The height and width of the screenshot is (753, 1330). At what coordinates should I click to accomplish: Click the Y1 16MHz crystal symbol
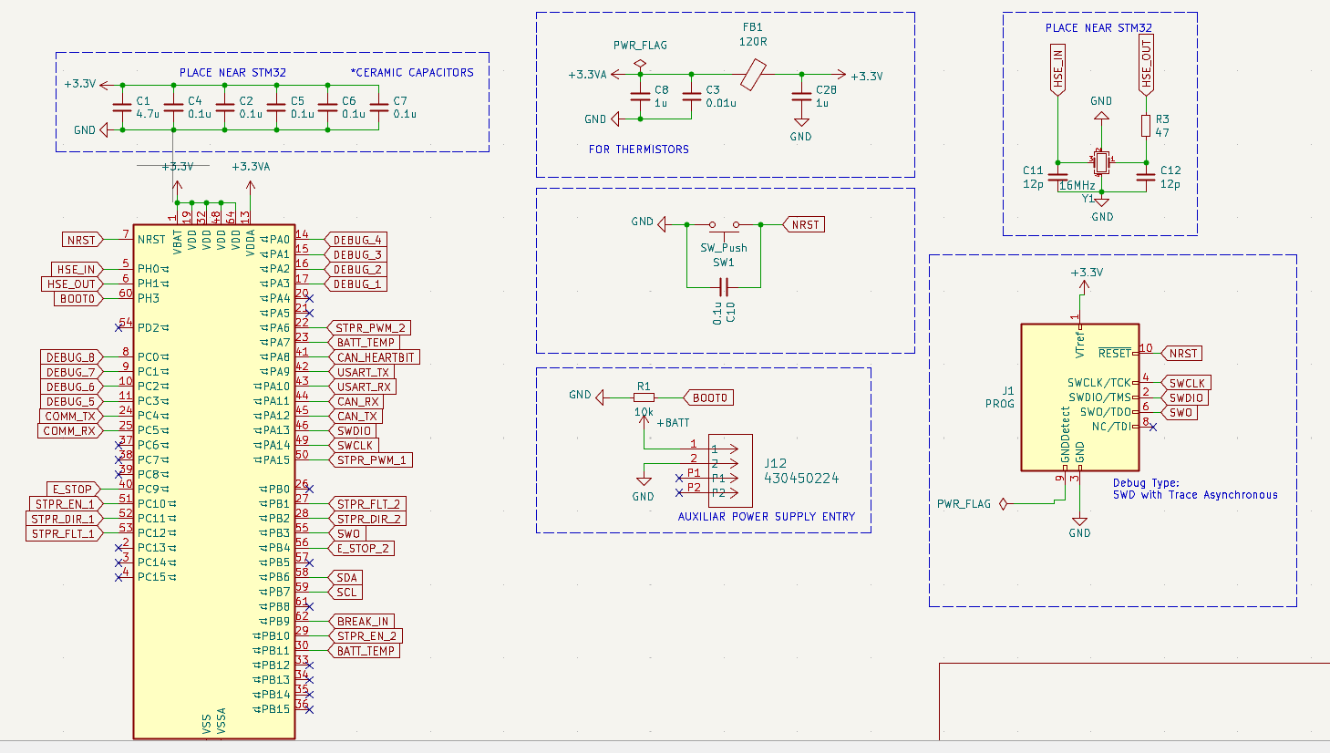click(x=1101, y=163)
